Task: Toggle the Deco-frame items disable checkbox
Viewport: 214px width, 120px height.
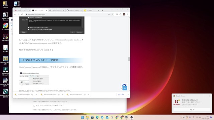Action: 34,106
